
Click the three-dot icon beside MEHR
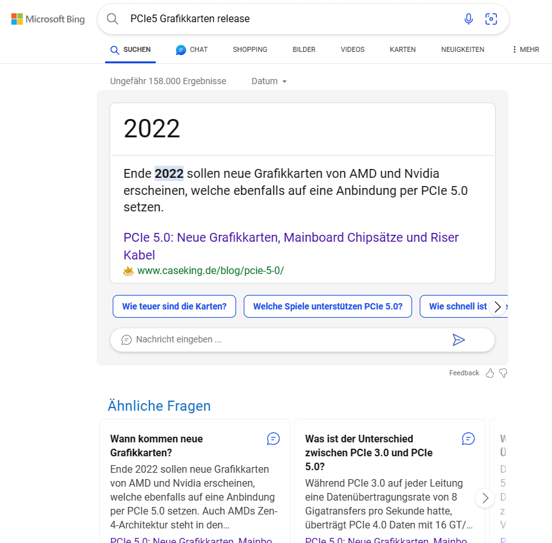[514, 49]
